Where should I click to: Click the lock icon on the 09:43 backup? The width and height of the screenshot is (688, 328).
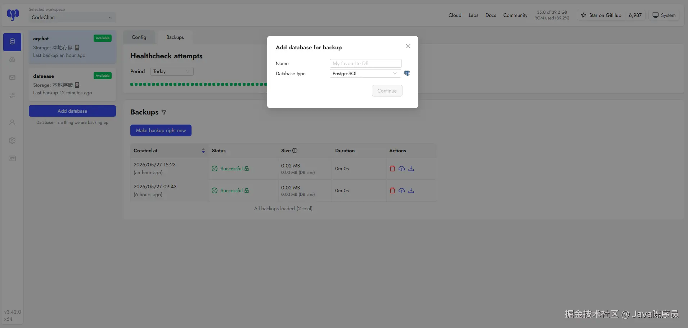tap(247, 190)
